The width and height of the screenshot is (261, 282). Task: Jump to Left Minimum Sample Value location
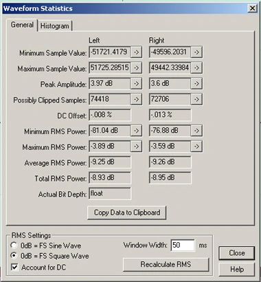click(x=136, y=52)
